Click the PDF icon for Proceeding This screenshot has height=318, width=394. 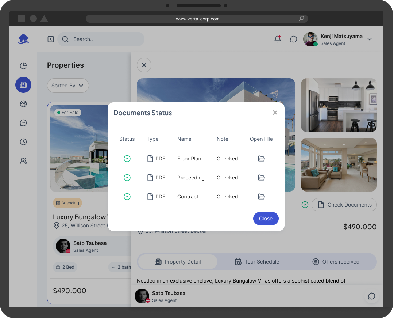coord(150,178)
